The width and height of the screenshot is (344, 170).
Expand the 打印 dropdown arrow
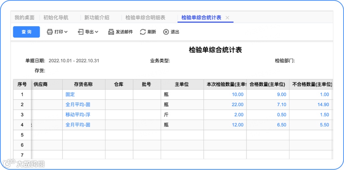pos(66,32)
